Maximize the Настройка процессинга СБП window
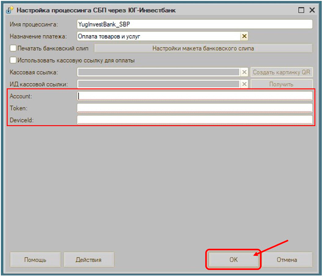Image resolution: width=323 pixels, height=277 pixels. click(301, 10)
